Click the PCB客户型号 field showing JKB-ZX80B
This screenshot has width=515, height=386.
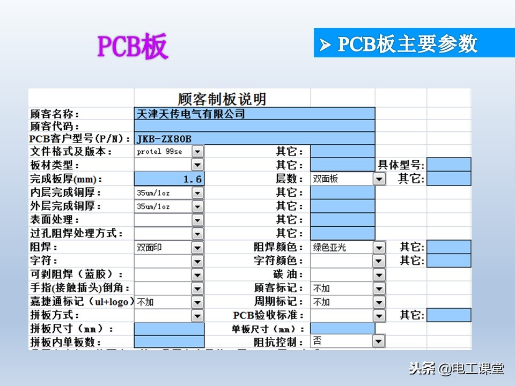pos(252,138)
